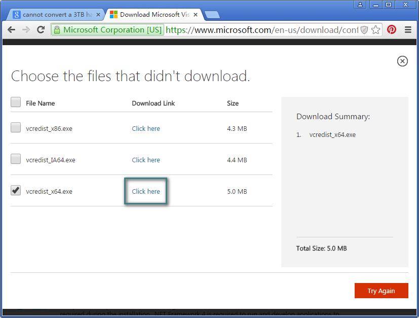419x318 pixels.
Task: Close the Download Microsoft Vis tab
Action: point(196,15)
